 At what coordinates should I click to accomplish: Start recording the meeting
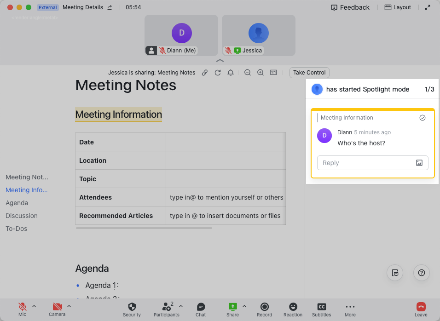click(x=264, y=310)
